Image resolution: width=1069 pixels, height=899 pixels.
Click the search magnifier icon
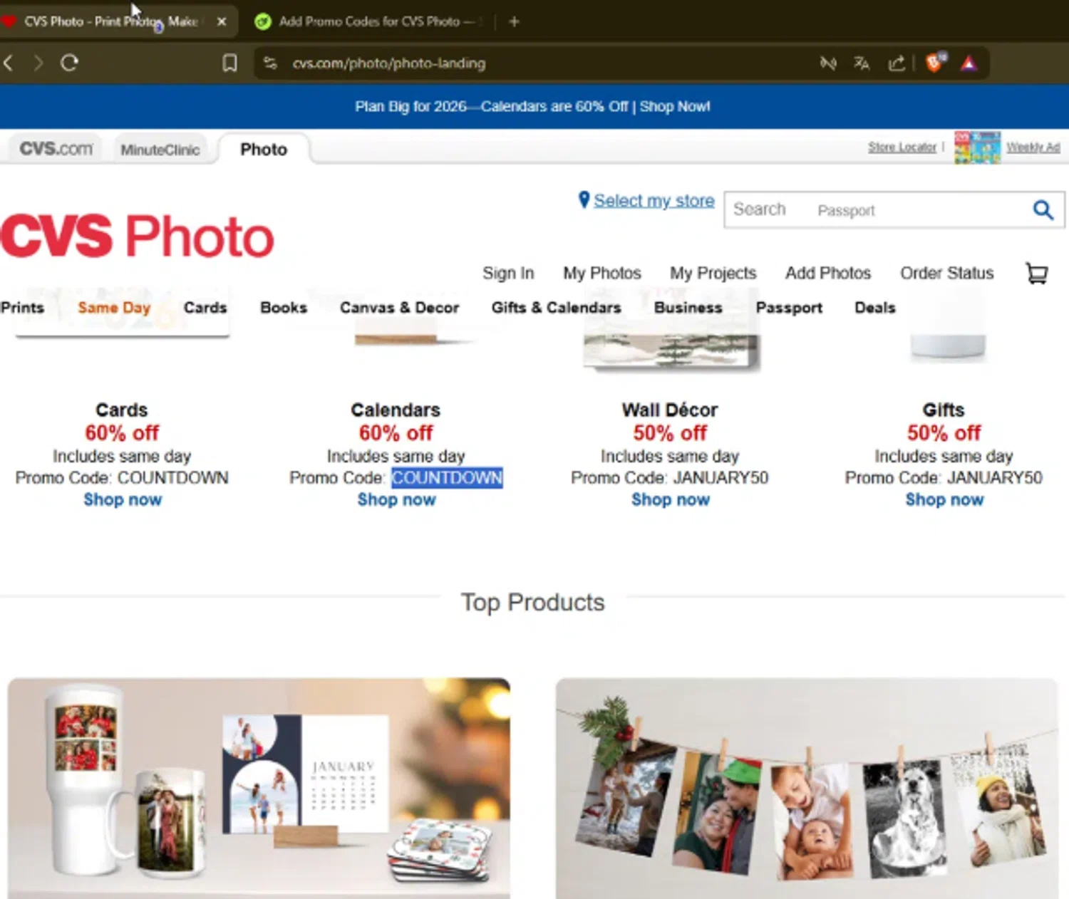(1043, 209)
